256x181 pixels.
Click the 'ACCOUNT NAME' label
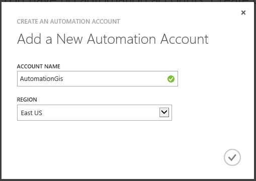tap(39, 66)
